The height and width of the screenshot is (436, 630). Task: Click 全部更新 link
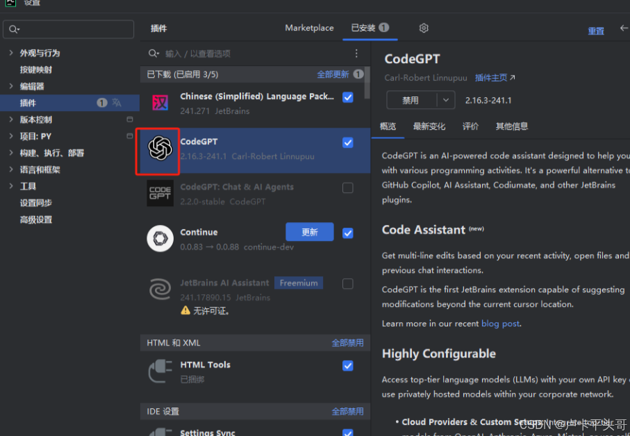tap(333, 74)
